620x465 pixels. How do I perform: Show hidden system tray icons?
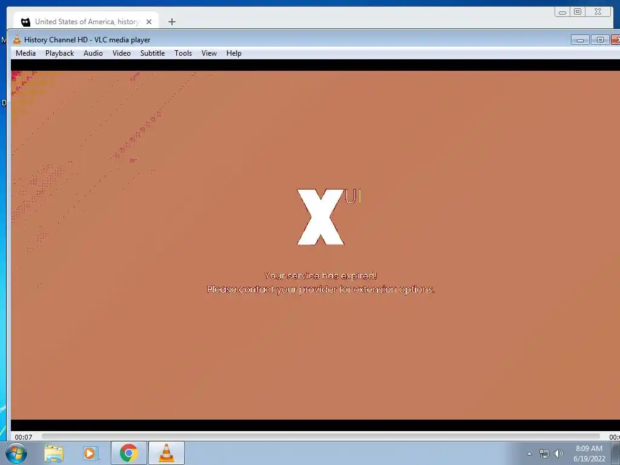(x=529, y=453)
